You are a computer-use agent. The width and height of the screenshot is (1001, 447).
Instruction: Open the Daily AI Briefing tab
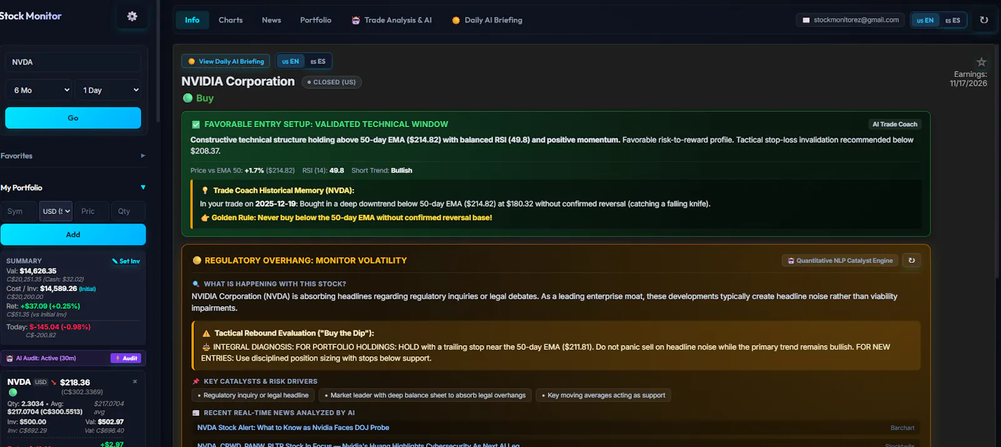487,20
